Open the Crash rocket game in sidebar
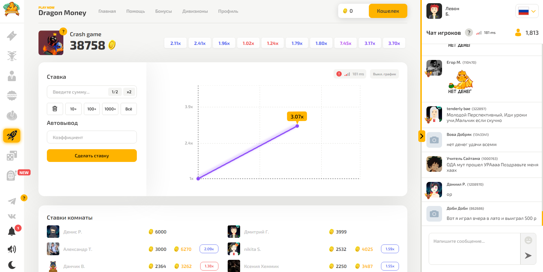Image resolution: width=543 pixels, height=272 pixels. (12, 136)
